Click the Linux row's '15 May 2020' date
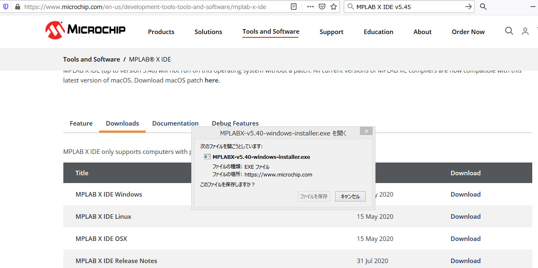 (x=375, y=216)
